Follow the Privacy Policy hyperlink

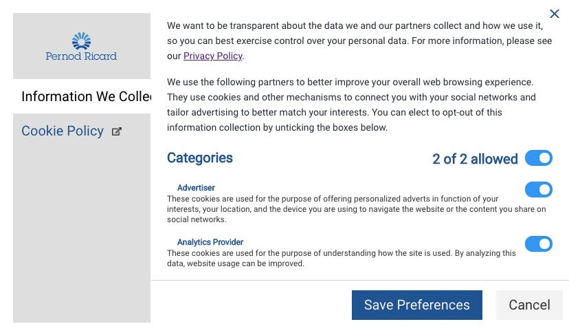[212, 56]
